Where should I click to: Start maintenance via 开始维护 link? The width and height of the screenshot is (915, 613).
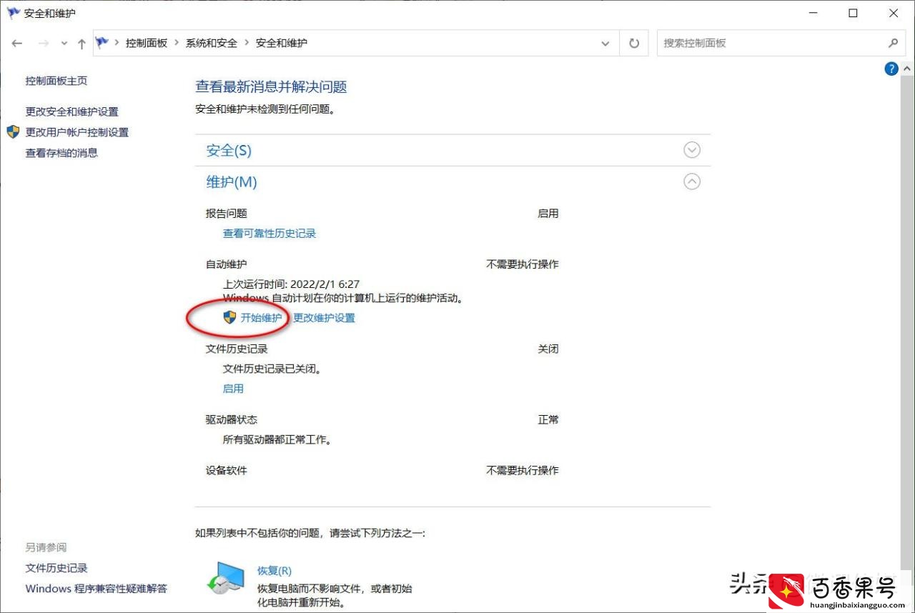point(261,317)
